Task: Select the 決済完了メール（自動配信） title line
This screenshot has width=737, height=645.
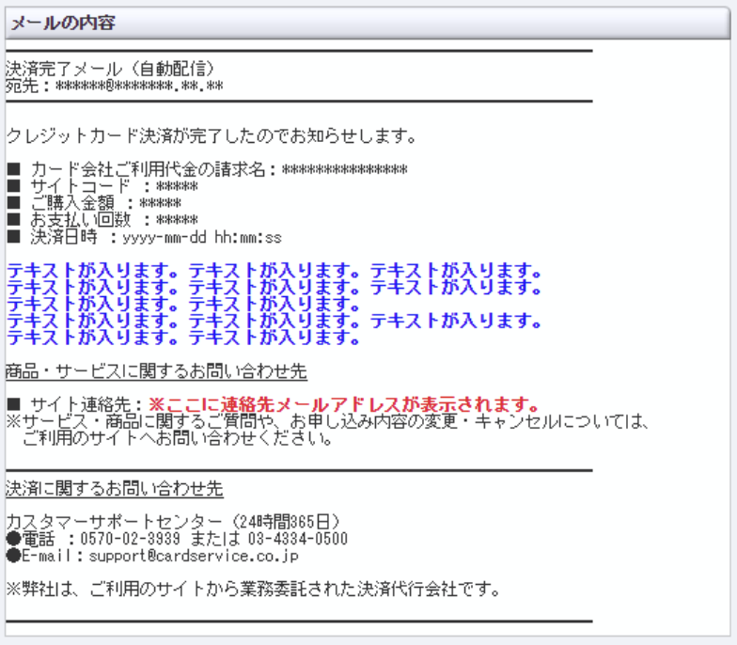Action: [x=111, y=69]
